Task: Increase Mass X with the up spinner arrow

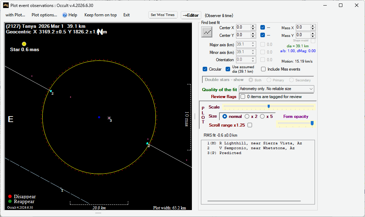Action: [313, 26]
